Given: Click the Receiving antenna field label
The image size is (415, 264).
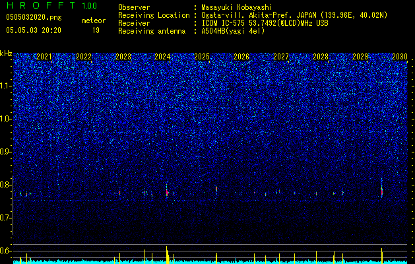Looking at the screenshot, I should pyautogui.click(x=152, y=31).
